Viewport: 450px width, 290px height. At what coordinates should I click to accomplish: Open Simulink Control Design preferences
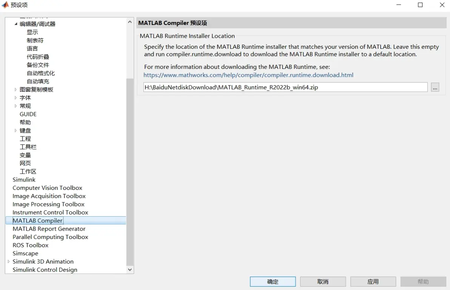click(45, 270)
